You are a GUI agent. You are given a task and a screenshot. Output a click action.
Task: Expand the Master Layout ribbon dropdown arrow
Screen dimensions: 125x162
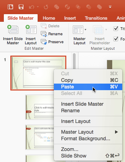pos(85,30)
